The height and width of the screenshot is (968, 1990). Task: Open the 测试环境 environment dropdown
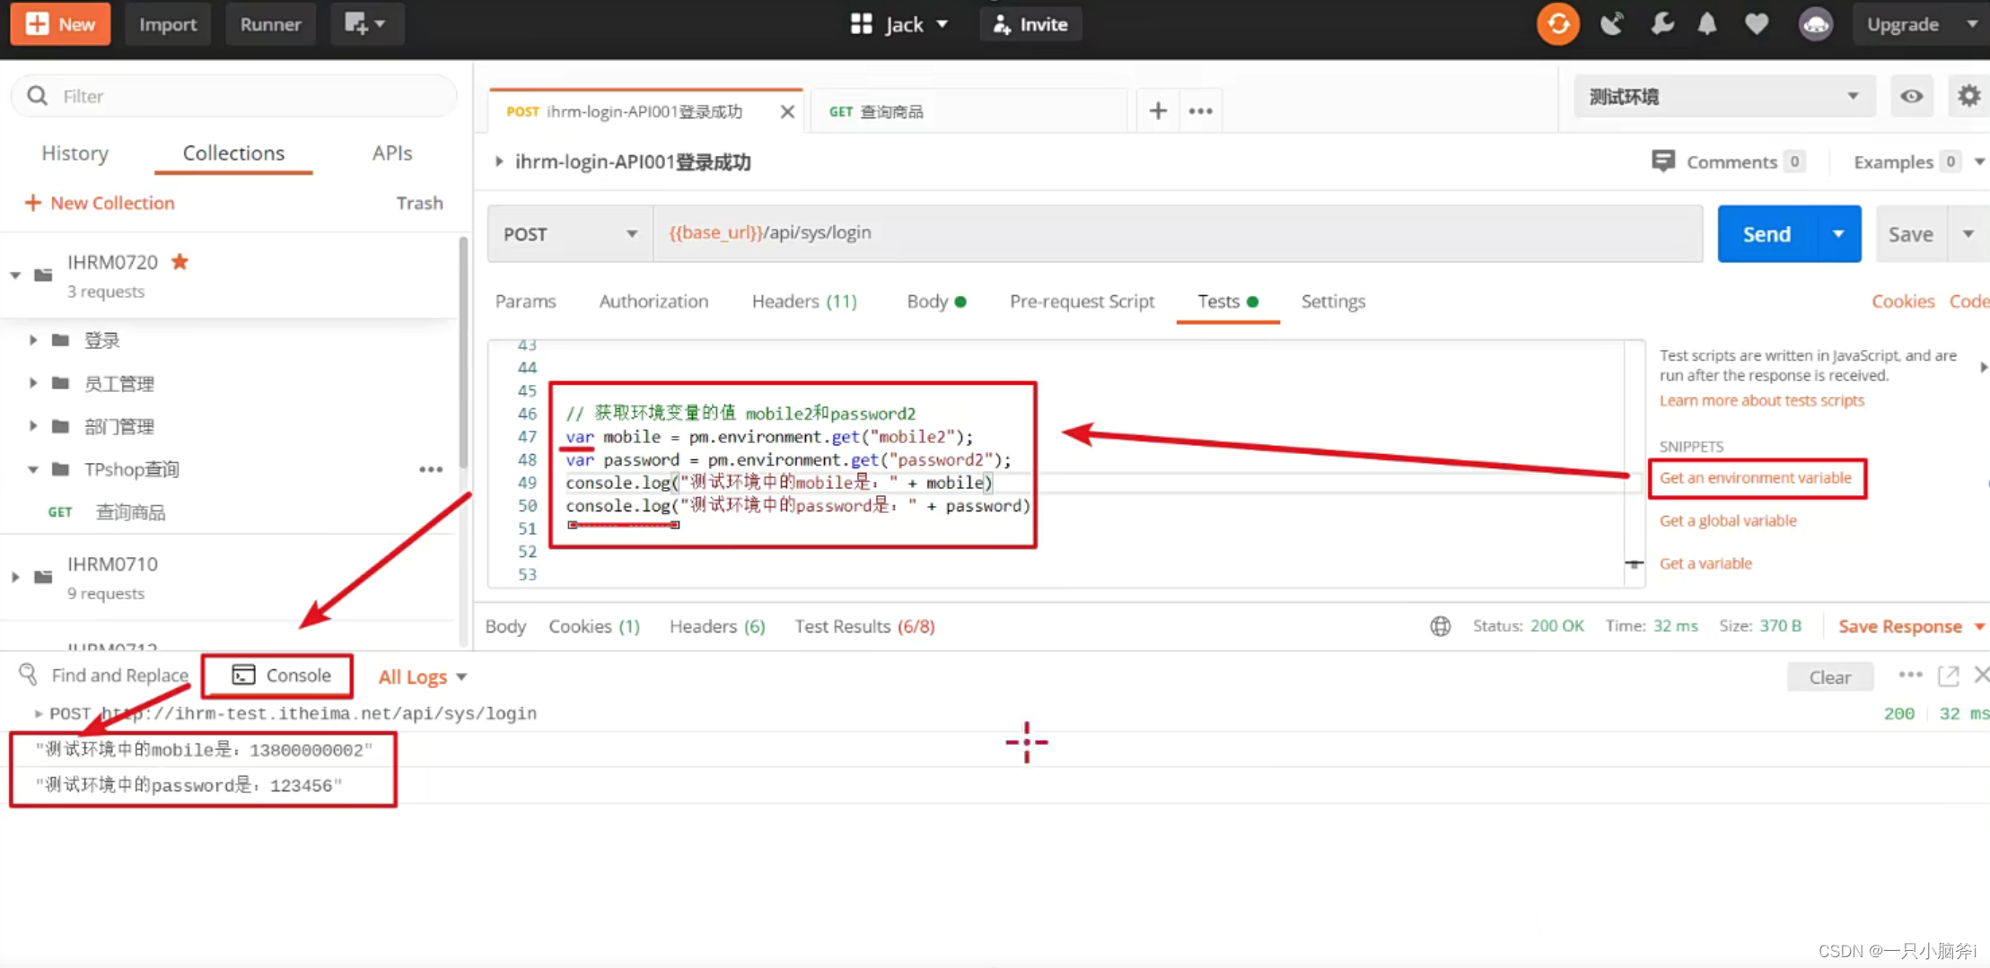tap(1724, 96)
